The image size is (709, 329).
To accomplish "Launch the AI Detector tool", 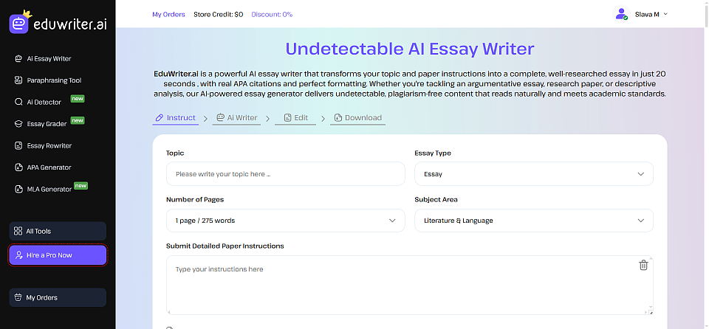I will tap(44, 102).
